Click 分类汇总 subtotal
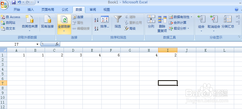The height and width of the screenshot is (109, 242). 228,22
